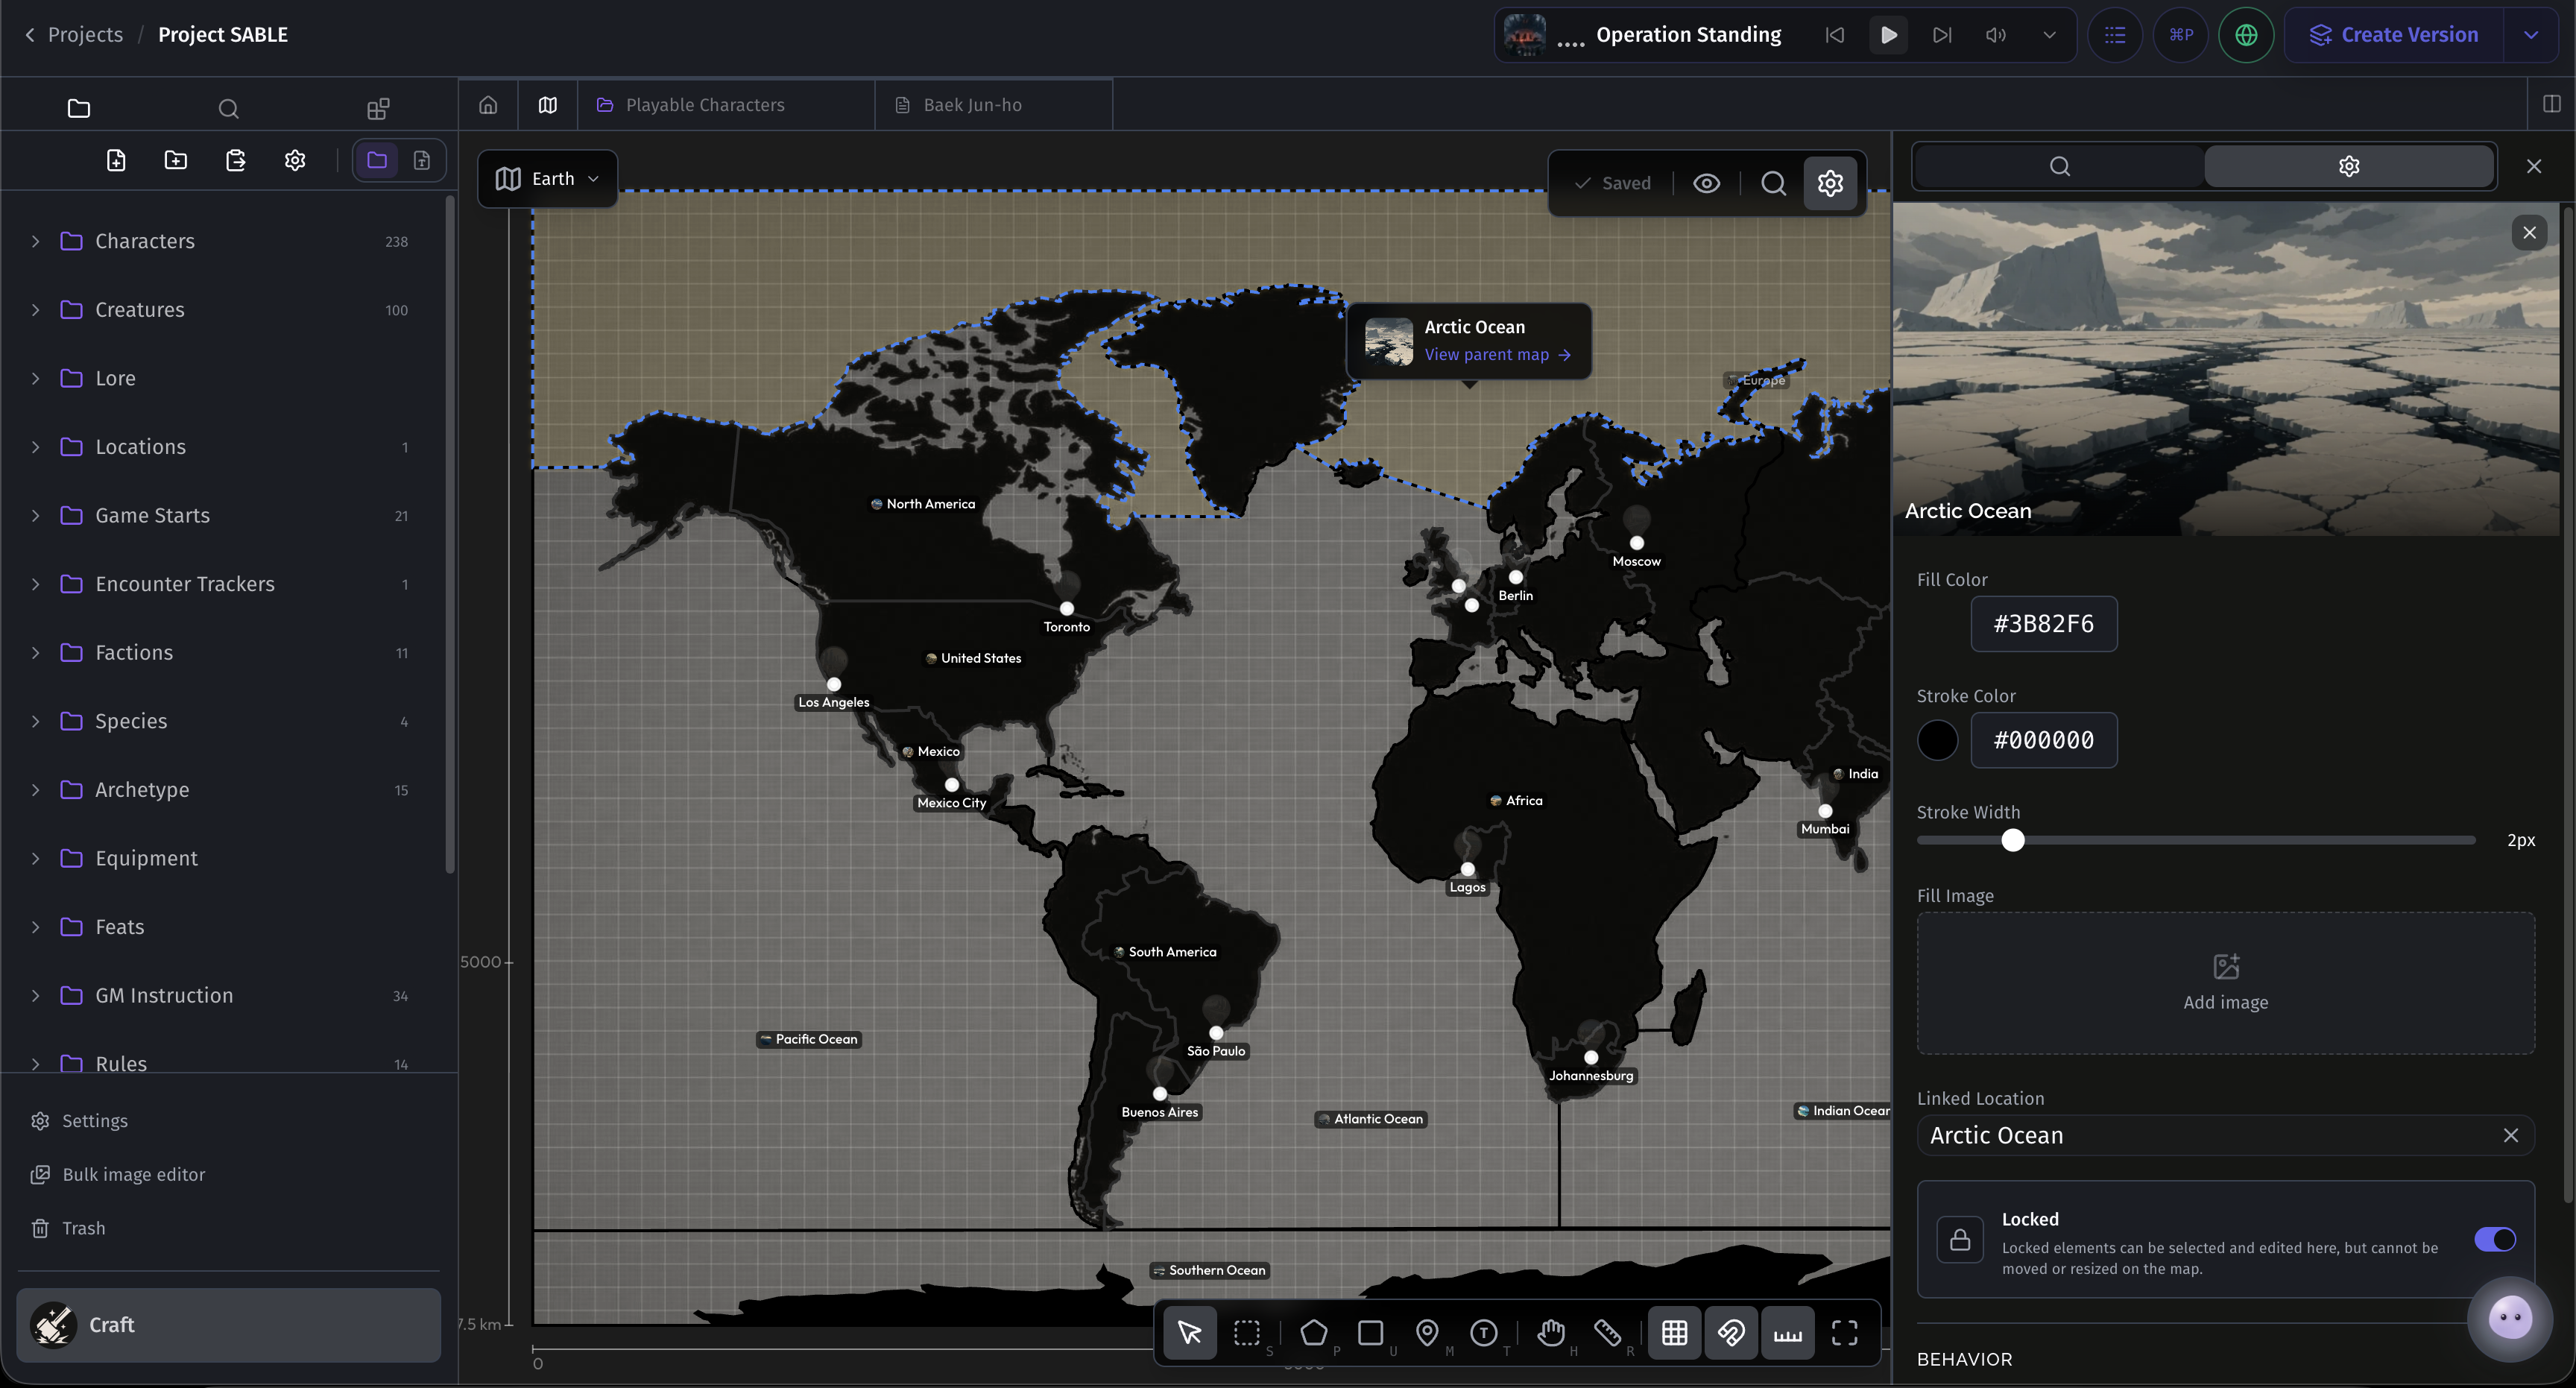Edit the Fill Color hex field
2576x1388 pixels.
click(2044, 624)
